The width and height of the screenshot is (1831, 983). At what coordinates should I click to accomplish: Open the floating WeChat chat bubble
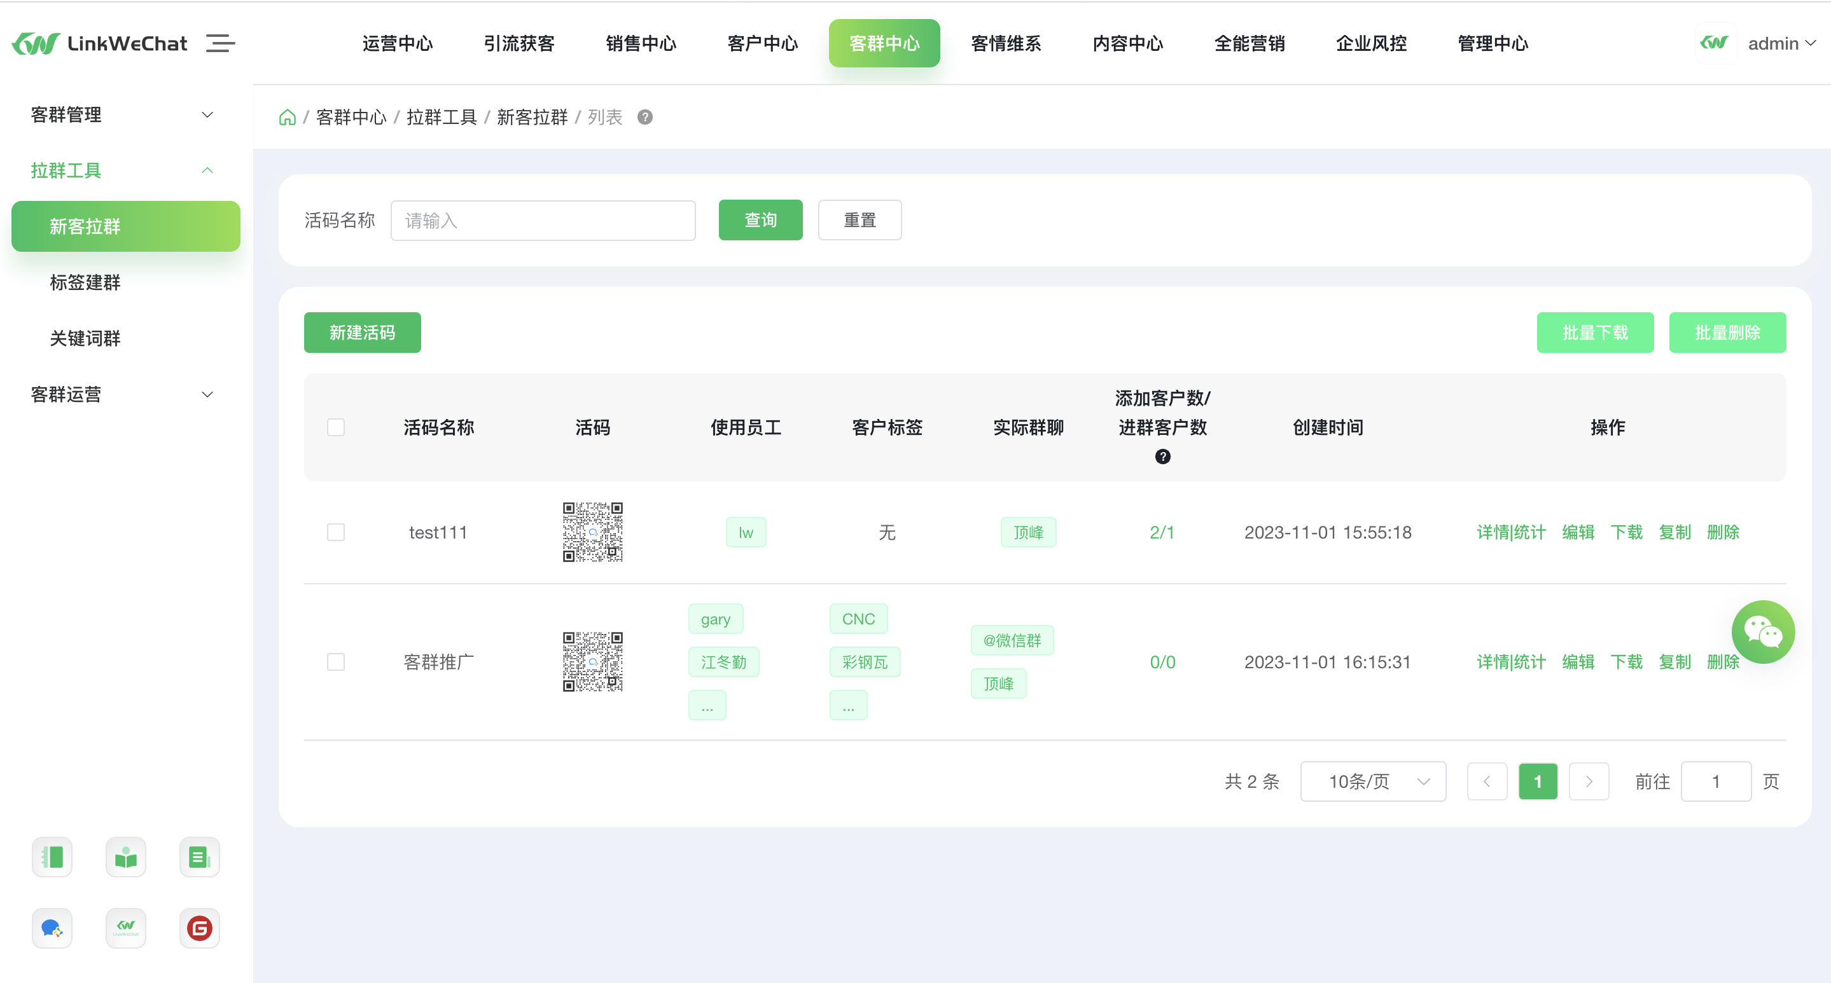1762,631
